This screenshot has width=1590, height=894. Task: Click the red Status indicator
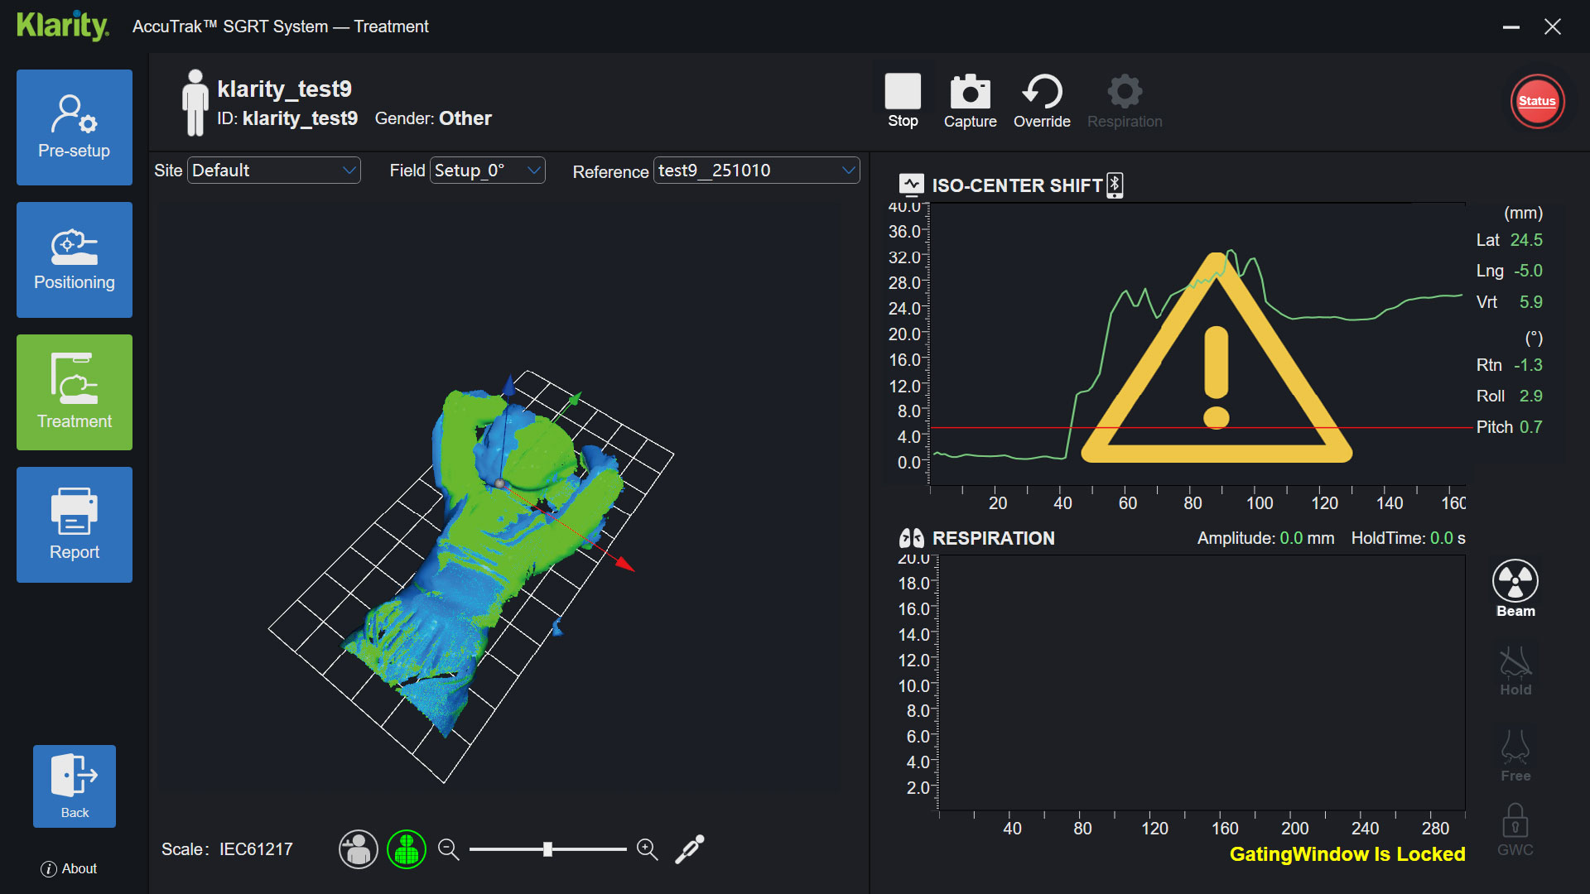coord(1537,101)
